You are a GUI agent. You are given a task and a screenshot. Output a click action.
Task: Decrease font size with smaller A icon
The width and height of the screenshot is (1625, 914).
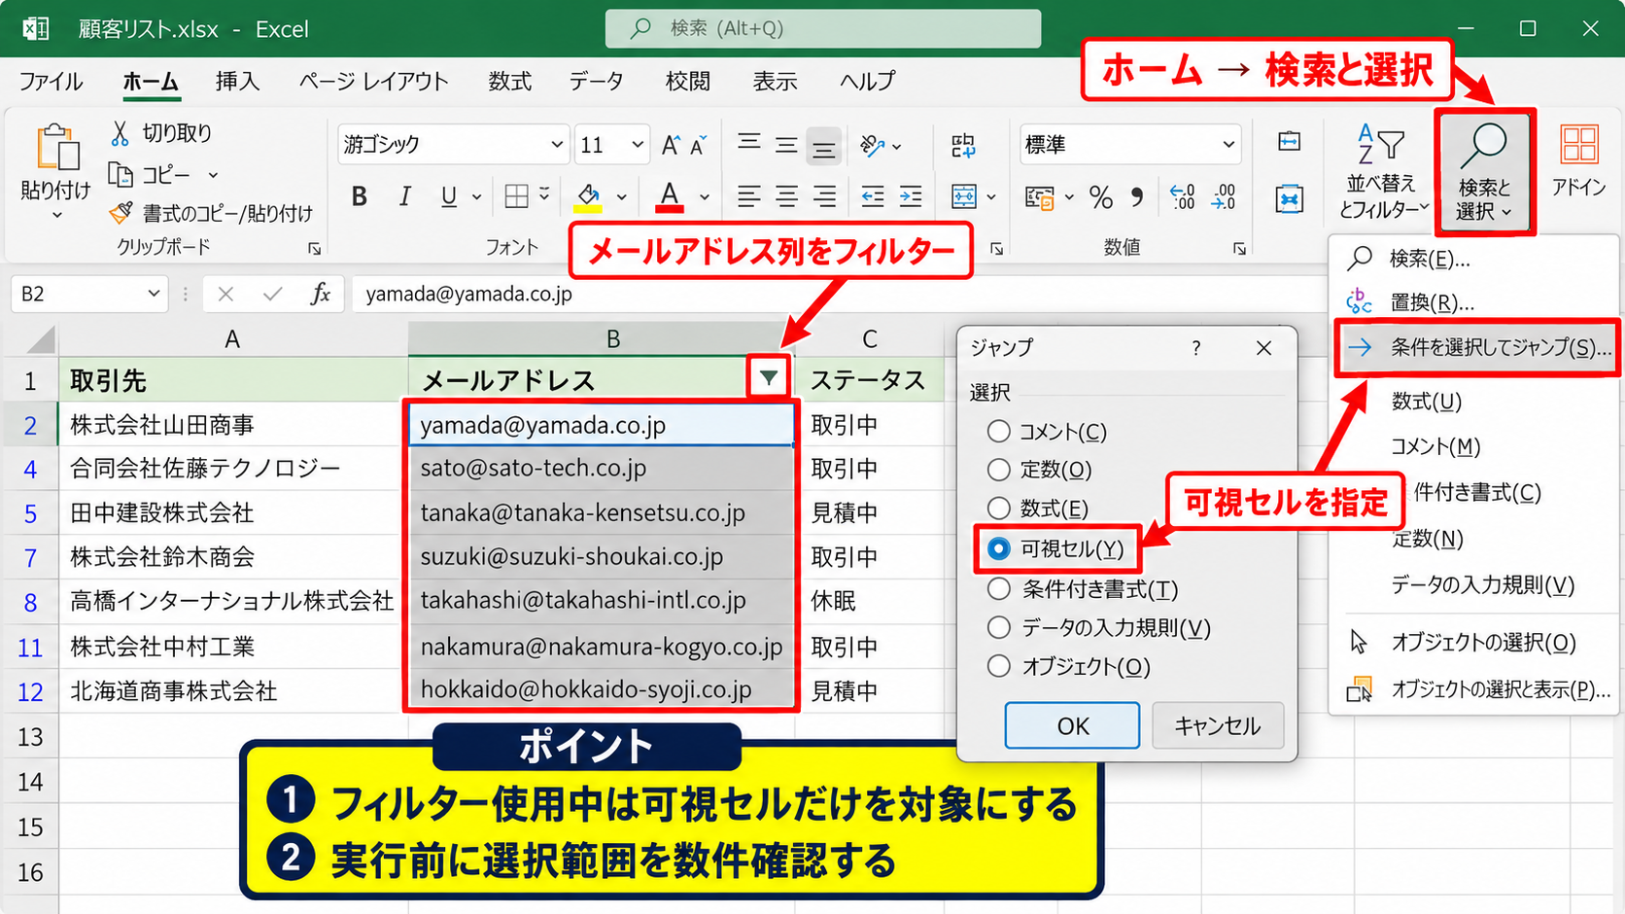pyautogui.click(x=700, y=145)
